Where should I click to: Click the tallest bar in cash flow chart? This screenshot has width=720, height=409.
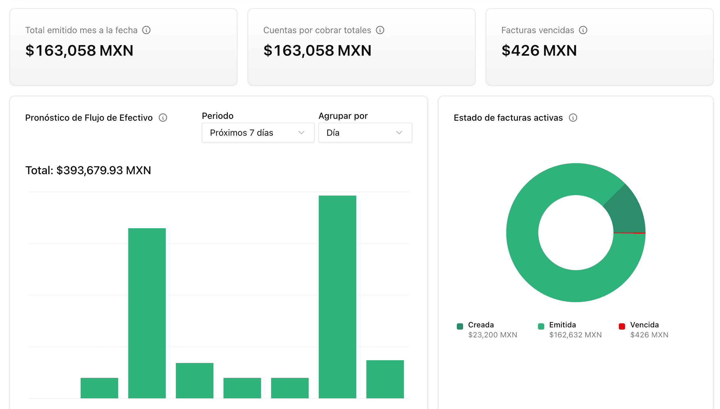337,296
